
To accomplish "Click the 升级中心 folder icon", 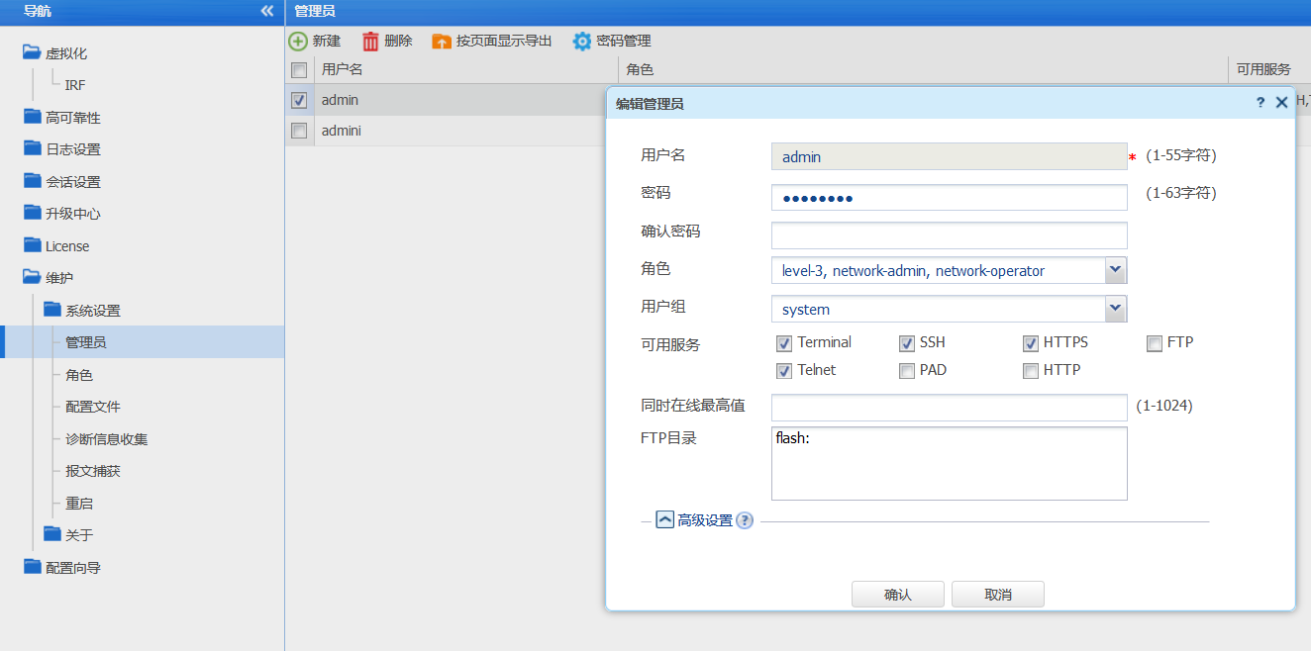I will (x=32, y=213).
